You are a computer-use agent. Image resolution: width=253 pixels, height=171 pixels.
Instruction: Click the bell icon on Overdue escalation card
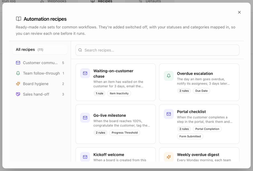168,76
